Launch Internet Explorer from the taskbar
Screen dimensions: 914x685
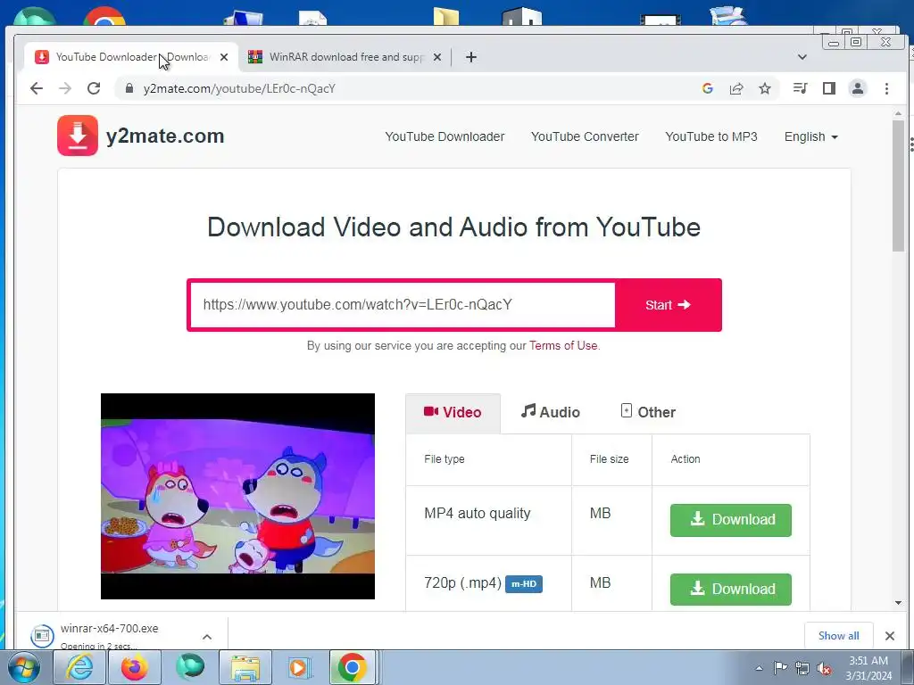pos(79,667)
